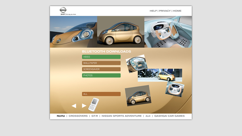Click the mobile phone icon
242x136 pixels.
click(93, 105)
